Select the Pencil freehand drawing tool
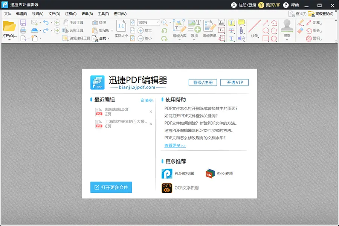The image size is (339, 226). (300, 23)
